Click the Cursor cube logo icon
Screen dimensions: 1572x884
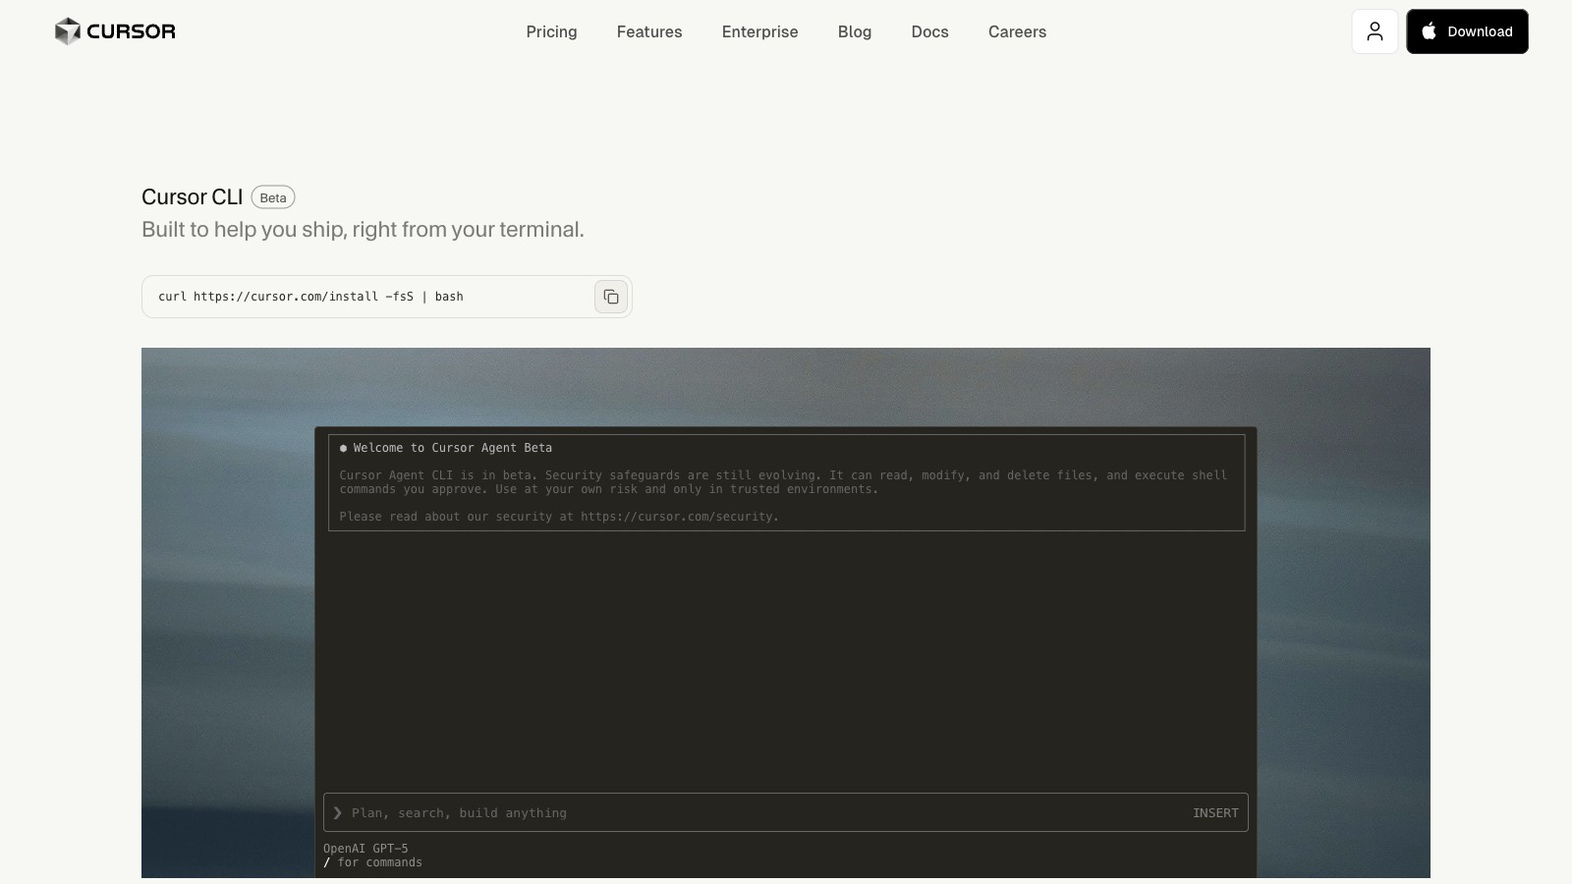67,31
